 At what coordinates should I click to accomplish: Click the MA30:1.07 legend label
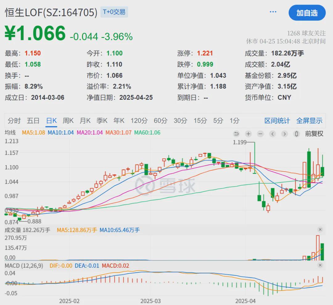pyautogui.click(x=118, y=133)
